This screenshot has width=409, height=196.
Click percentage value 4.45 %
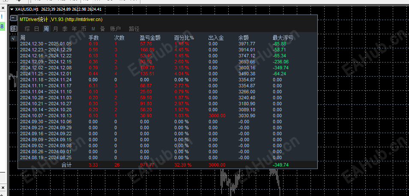(x=182, y=50)
